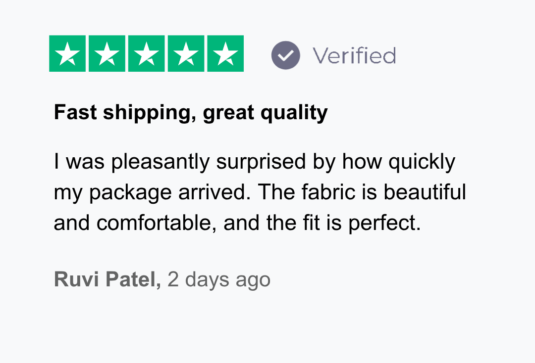Click the review line starting "my package arrived"

260,192
